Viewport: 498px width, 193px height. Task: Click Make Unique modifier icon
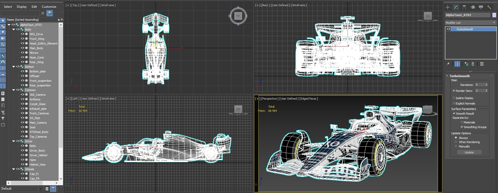[467, 64]
